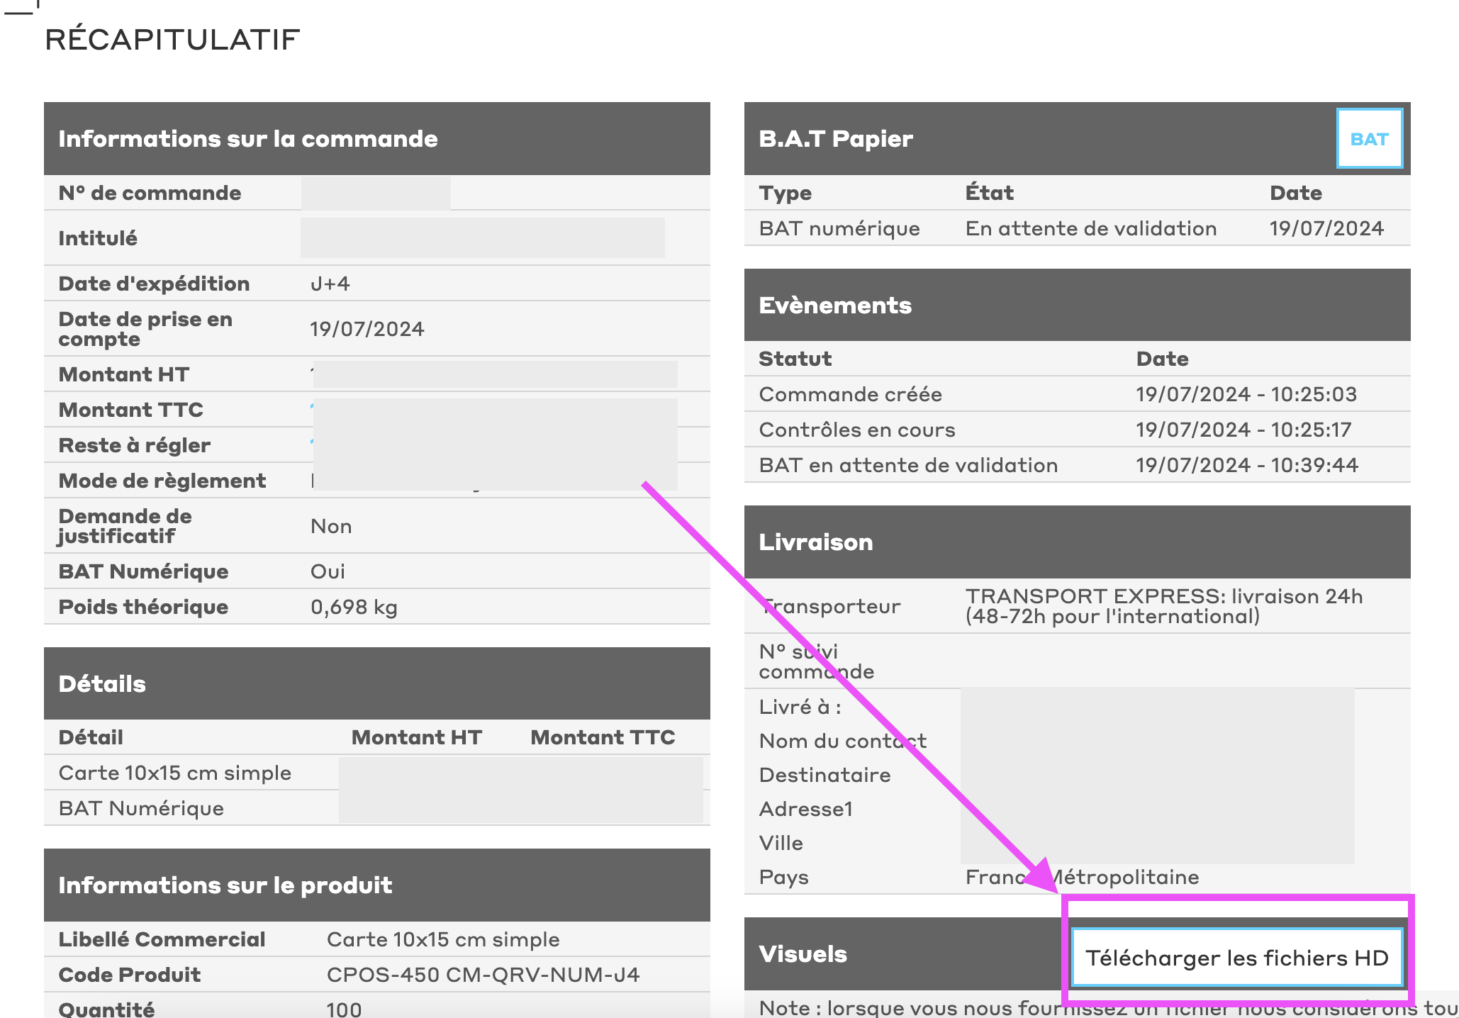This screenshot has height=1018, width=1459.
Task: Click product code CPOS-450 CM-QRV-NUM-J4
Action: [x=483, y=975]
